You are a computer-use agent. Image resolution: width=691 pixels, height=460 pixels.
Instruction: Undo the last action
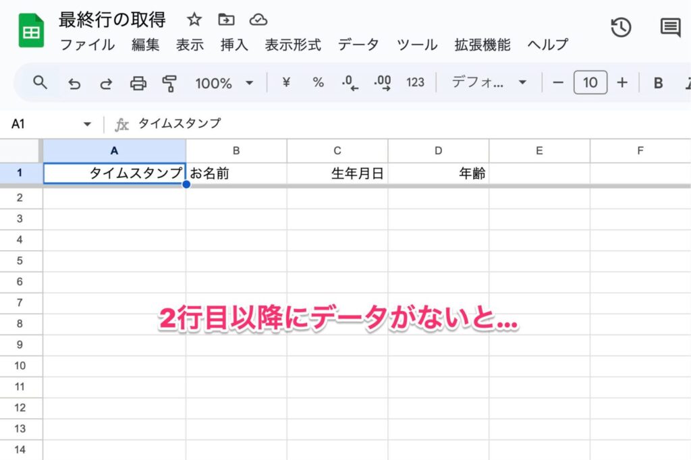[x=74, y=83]
